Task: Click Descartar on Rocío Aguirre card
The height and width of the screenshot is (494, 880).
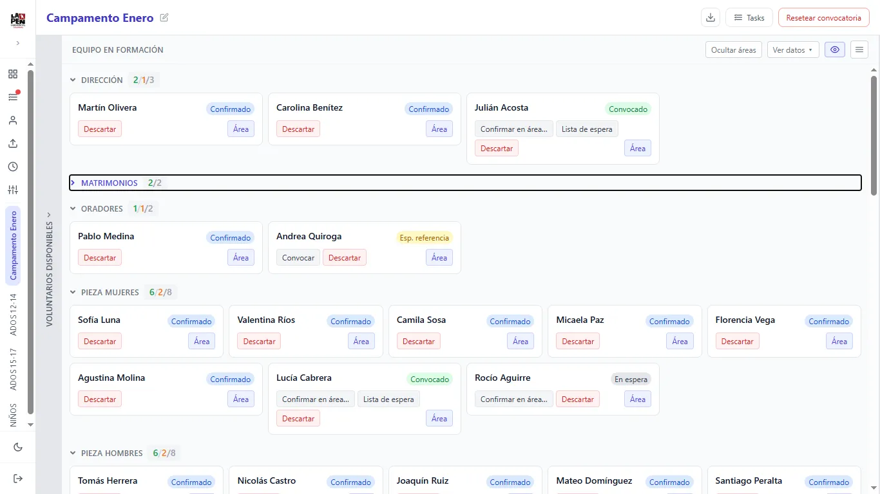Action: 578,399
